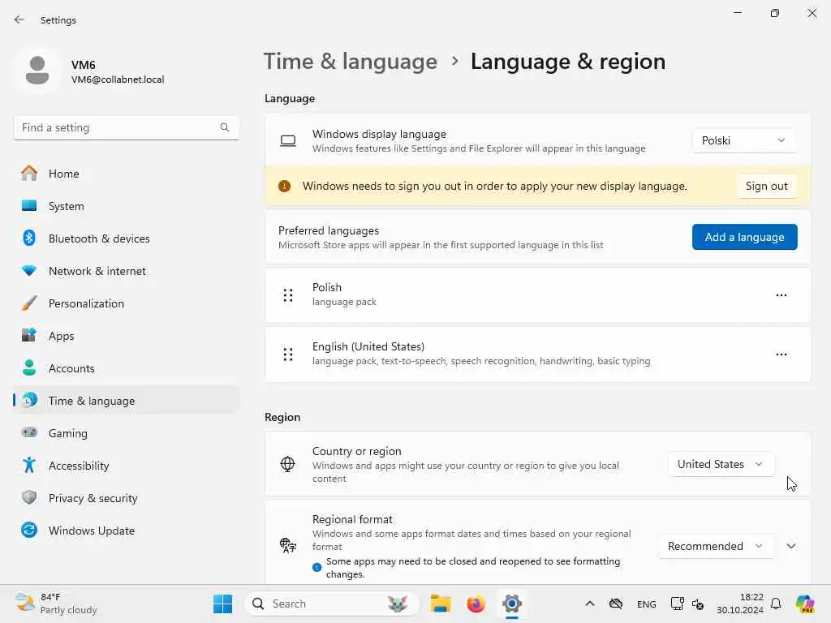Screen dimensions: 831x623
Task: Click the notification bell in system tray
Action: tap(776, 604)
